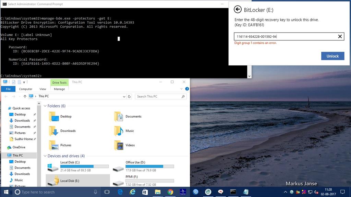Open the taskbar clock and date
351x197 pixels.
coord(328,192)
